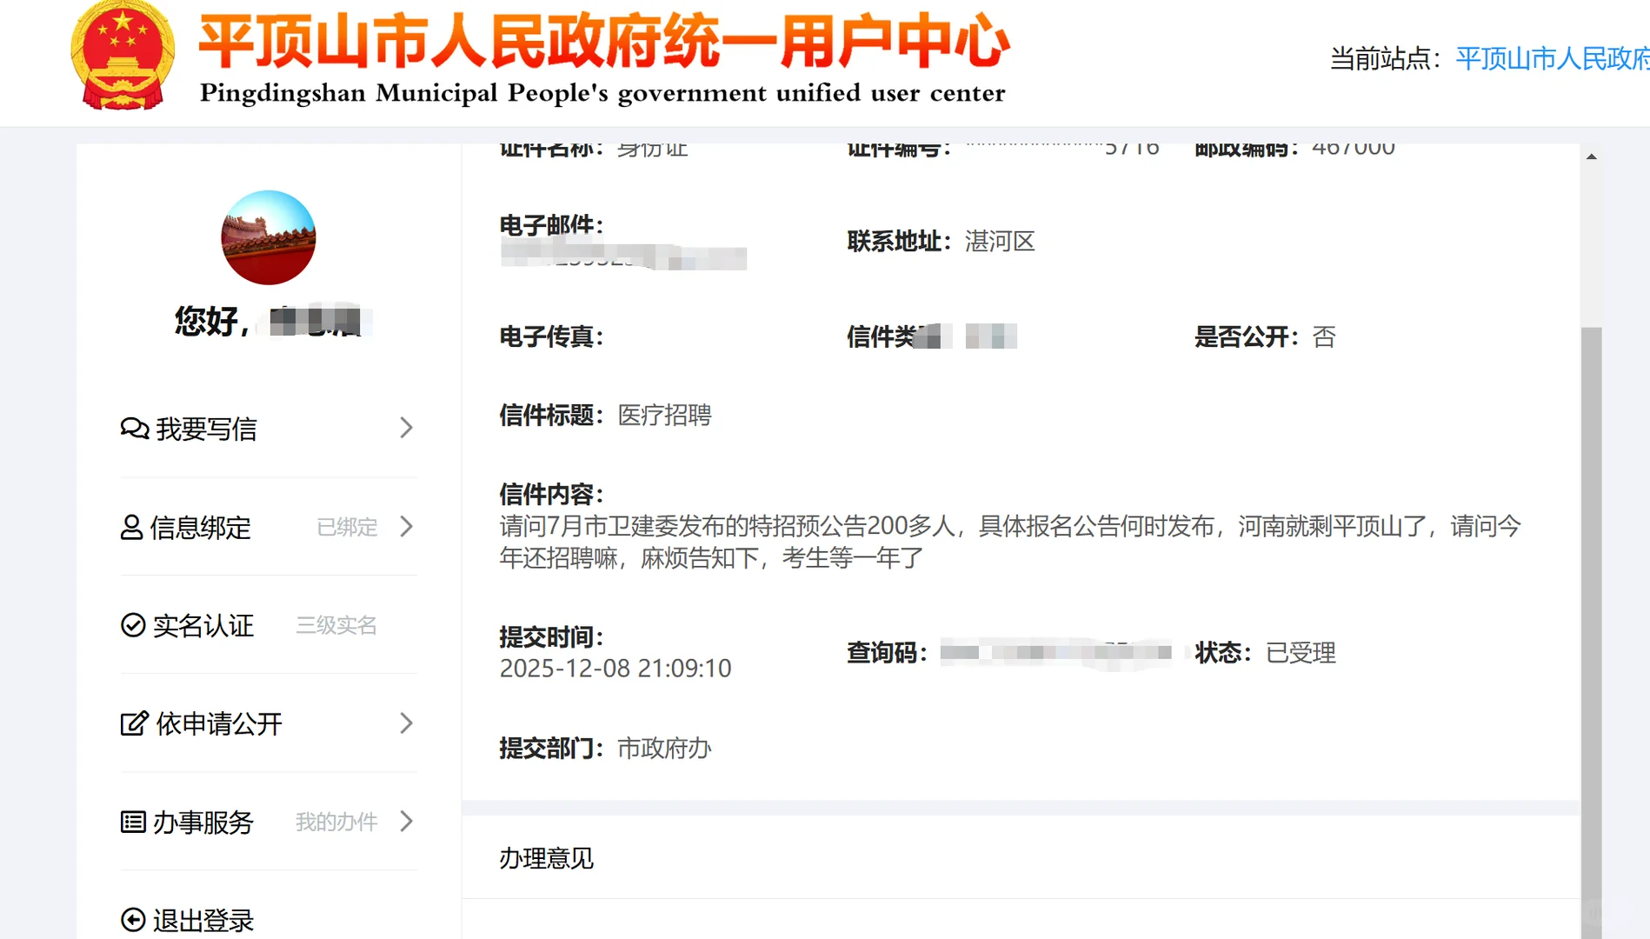
Task: Click the department value 市政府办
Action: pyautogui.click(x=665, y=748)
